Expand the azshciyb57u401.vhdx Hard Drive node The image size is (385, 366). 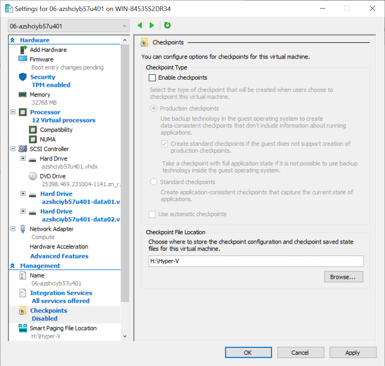(23, 158)
